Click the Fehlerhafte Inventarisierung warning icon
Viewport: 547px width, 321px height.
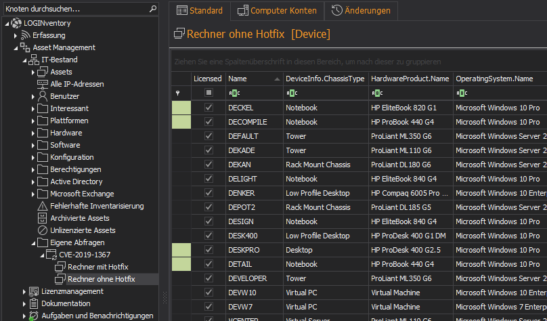click(x=42, y=206)
